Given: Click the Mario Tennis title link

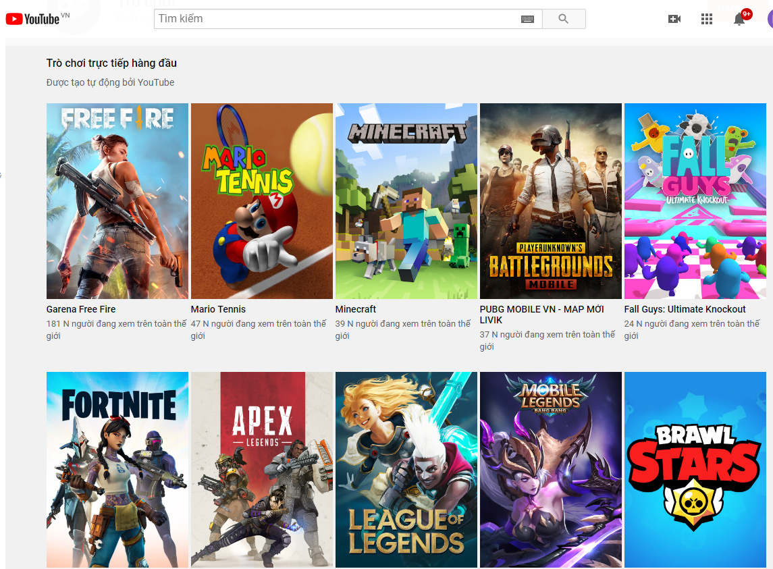Looking at the screenshot, I should click(x=218, y=309).
